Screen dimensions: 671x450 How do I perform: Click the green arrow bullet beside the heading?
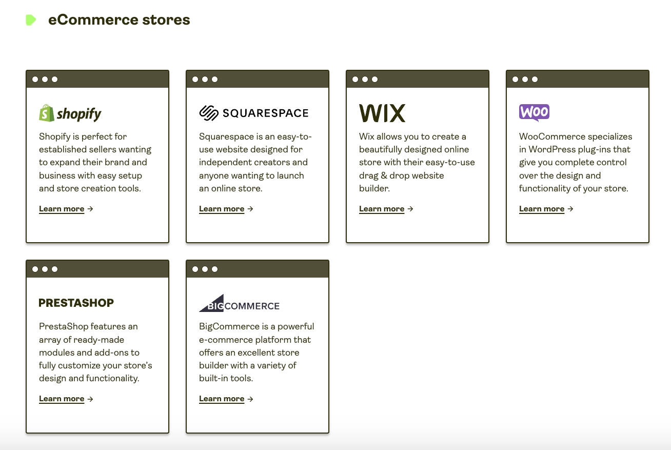point(31,19)
